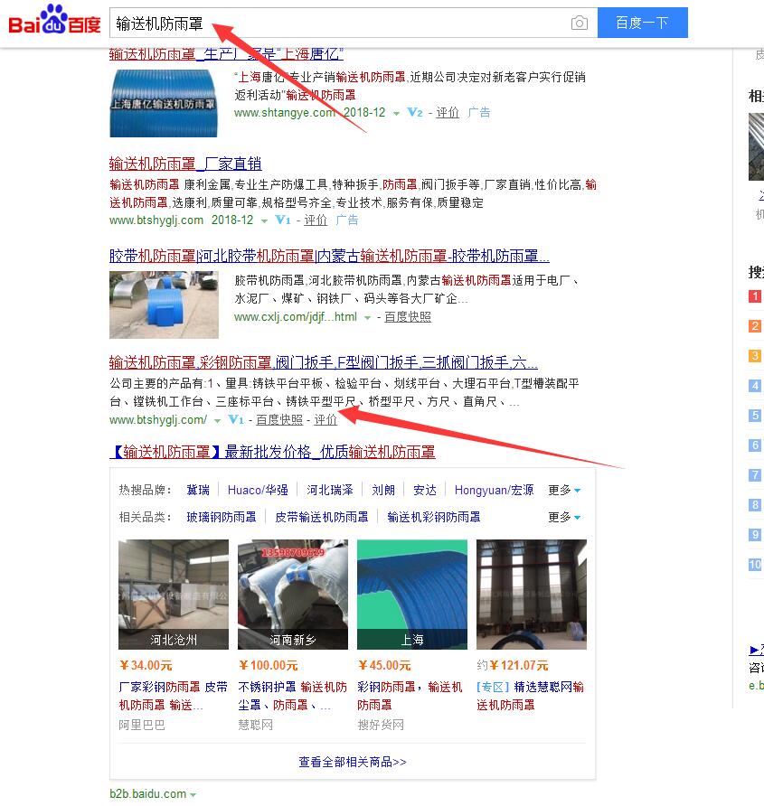Expand dropdown arrow next to www.btshyglj.com/
The image size is (764, 806).
[217, 420]
